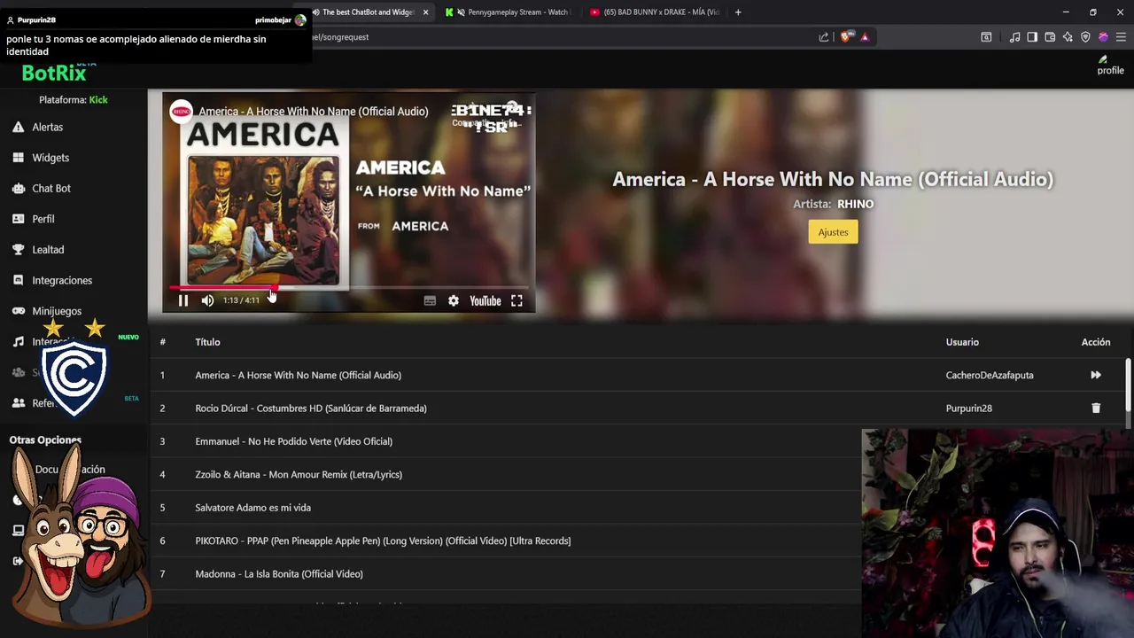
Task: Click user 'CacheroDeAzafaputa' in table
Action: click(990, 376)
